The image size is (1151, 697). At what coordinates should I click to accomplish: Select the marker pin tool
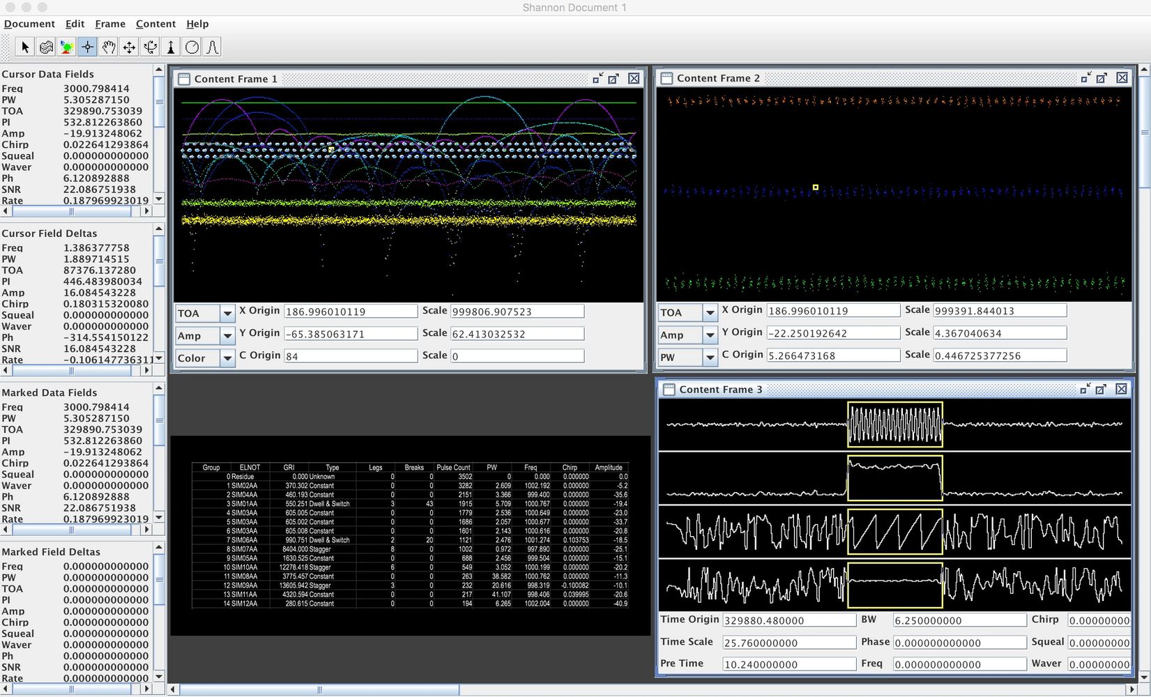pyautogui.click(x=171, y=47)
